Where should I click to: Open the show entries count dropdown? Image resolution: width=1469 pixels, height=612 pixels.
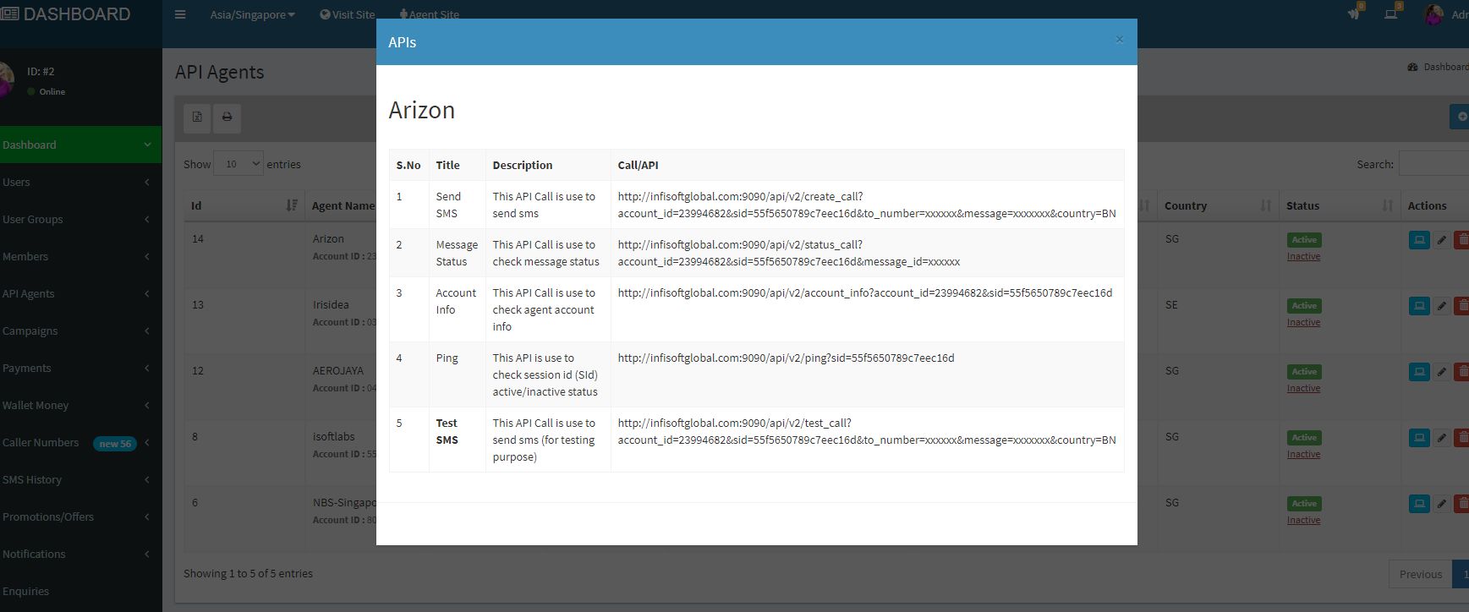pos(238,164)
